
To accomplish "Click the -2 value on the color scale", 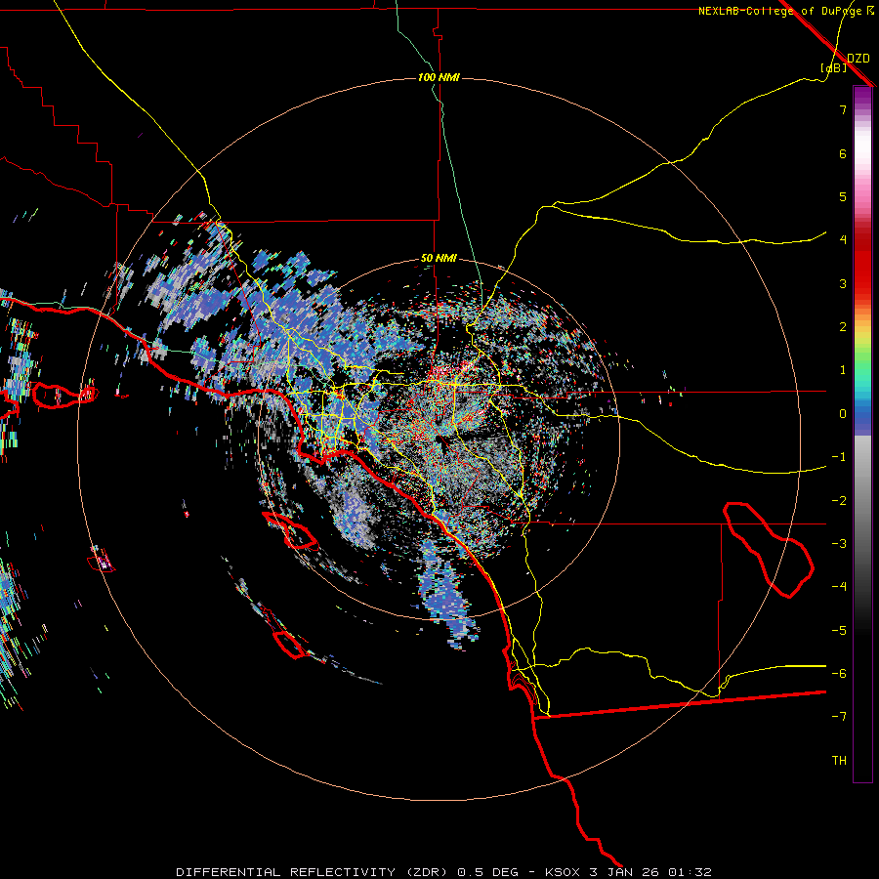I will 839,501.
